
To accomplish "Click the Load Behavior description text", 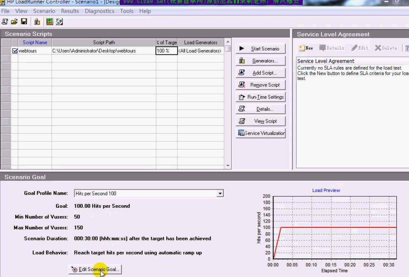I will tap(138, 252).
